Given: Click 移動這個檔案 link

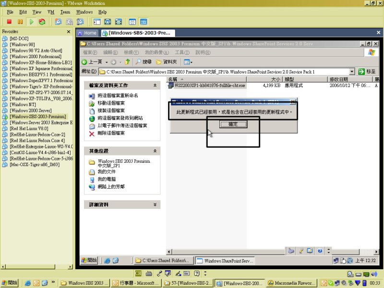Looking at the screenshot, I should (111, 103).
